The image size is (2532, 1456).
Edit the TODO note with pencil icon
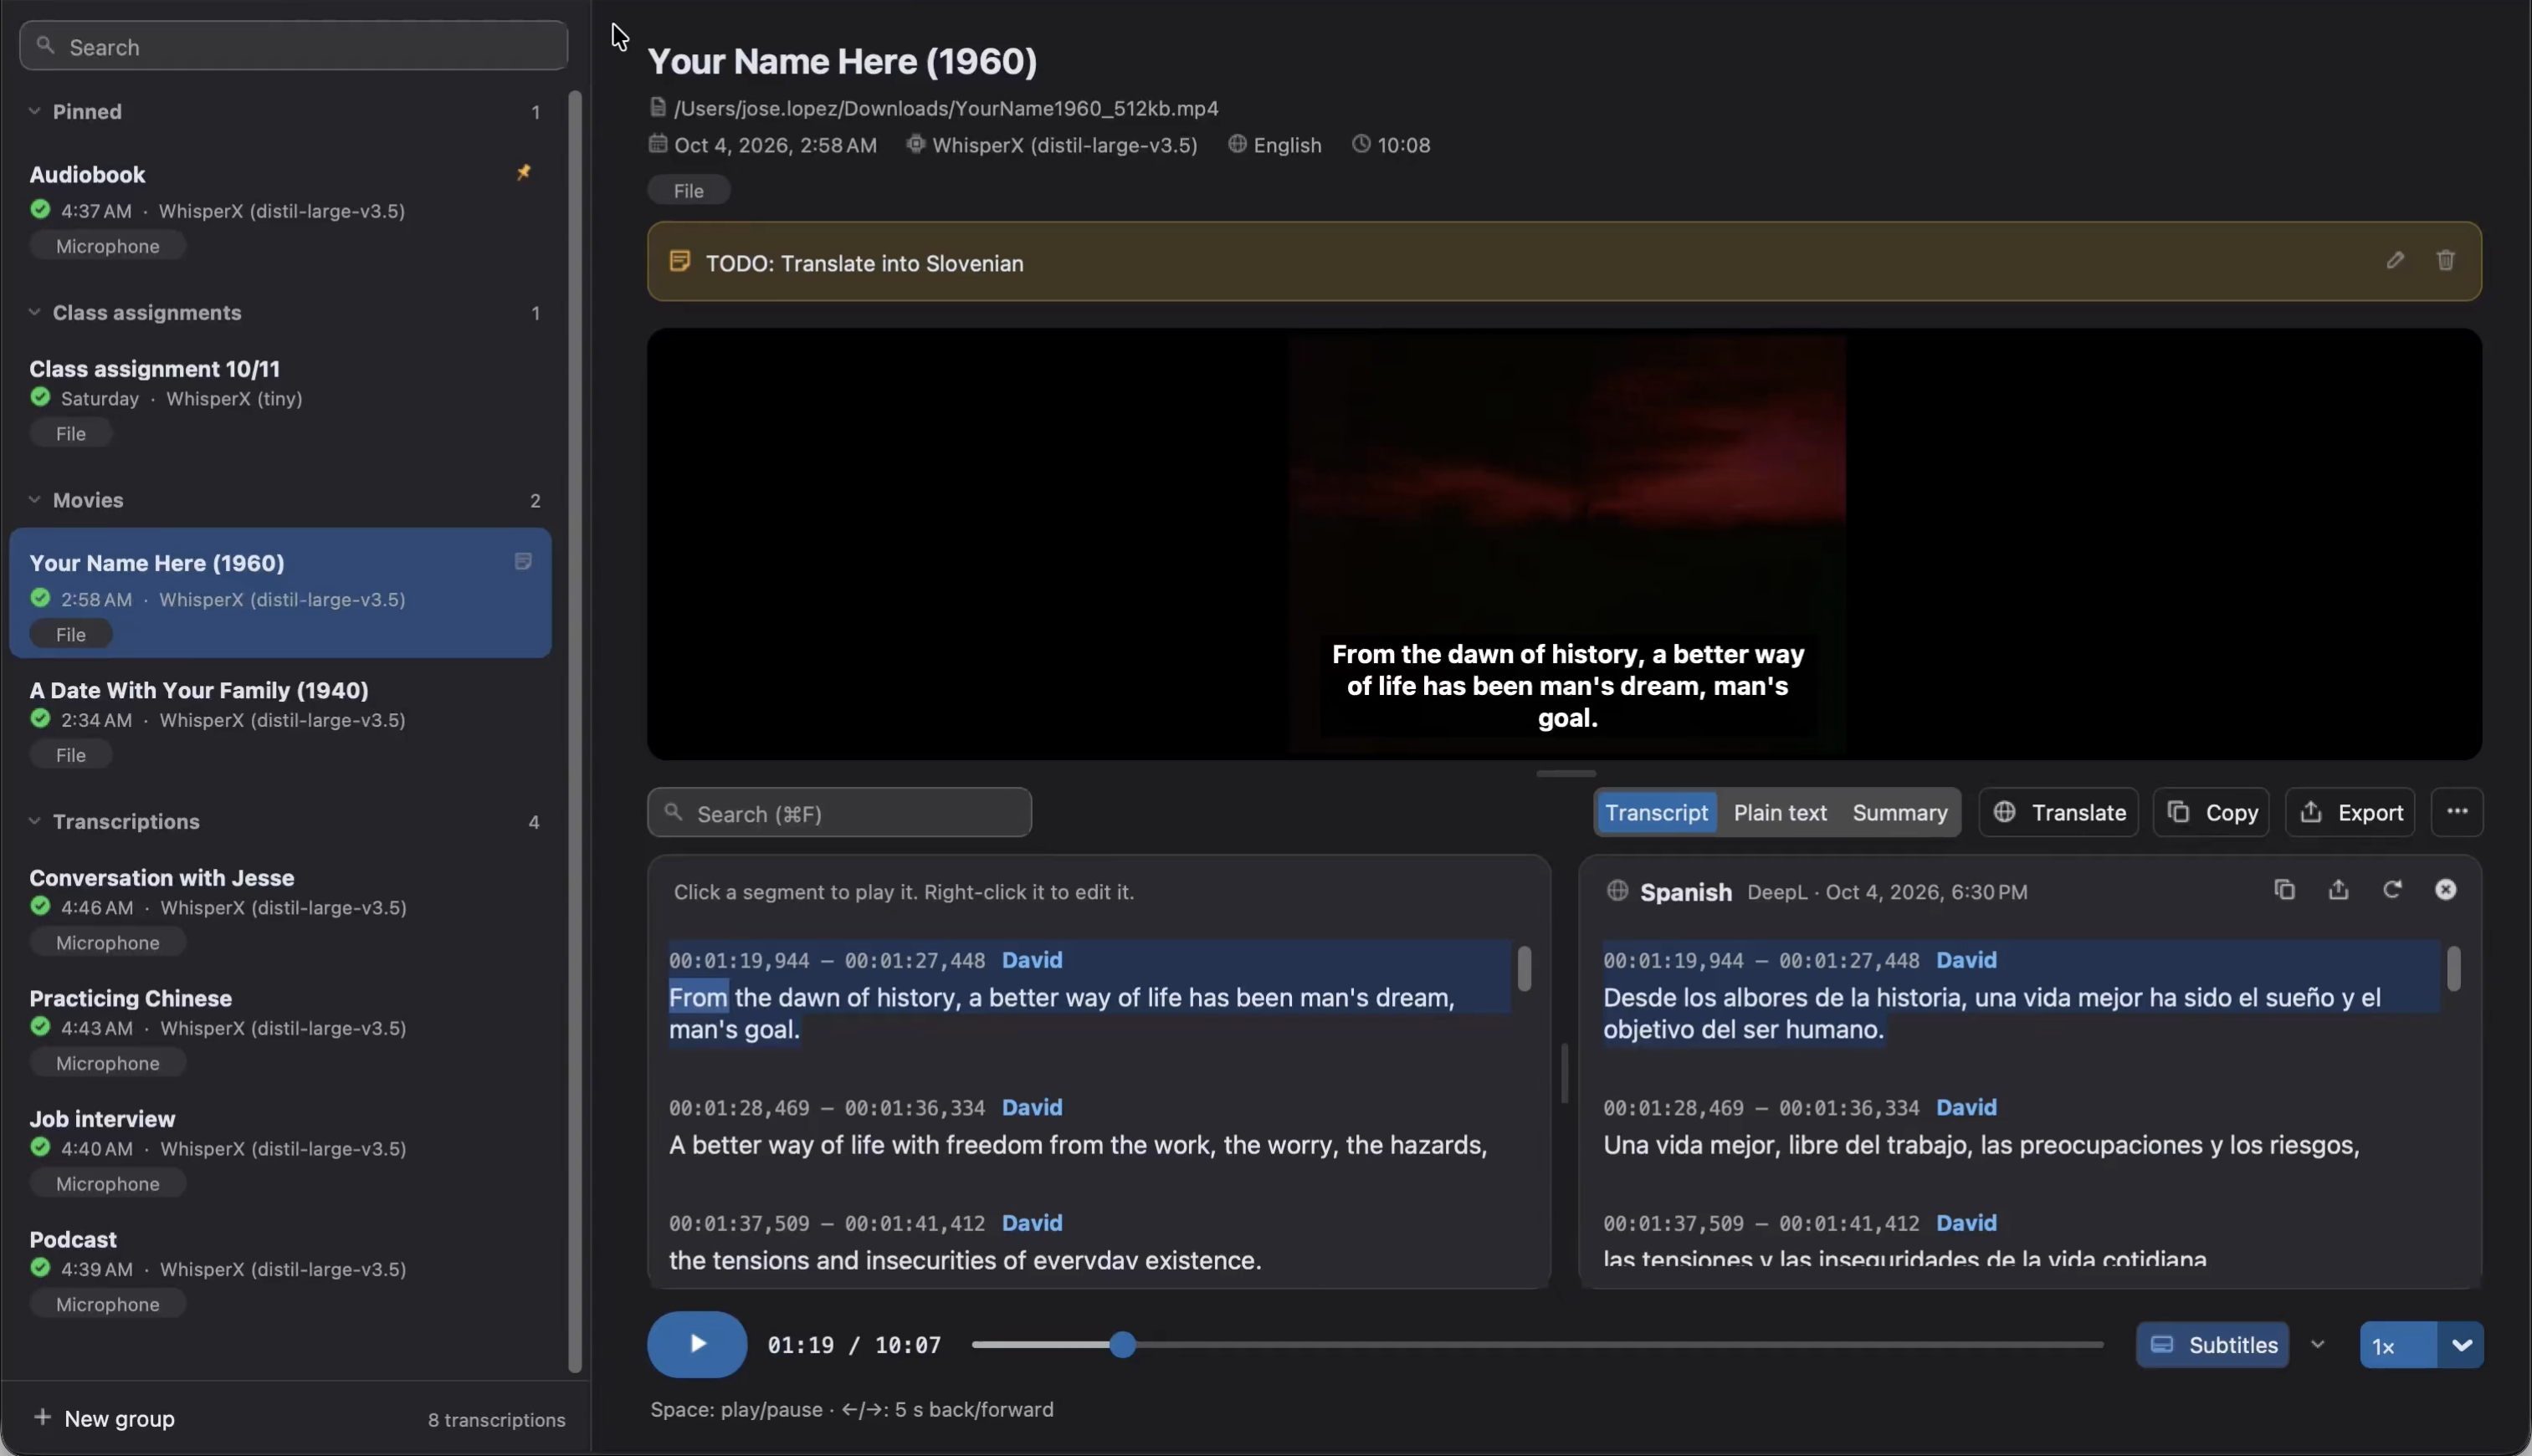click(2394, 260)
